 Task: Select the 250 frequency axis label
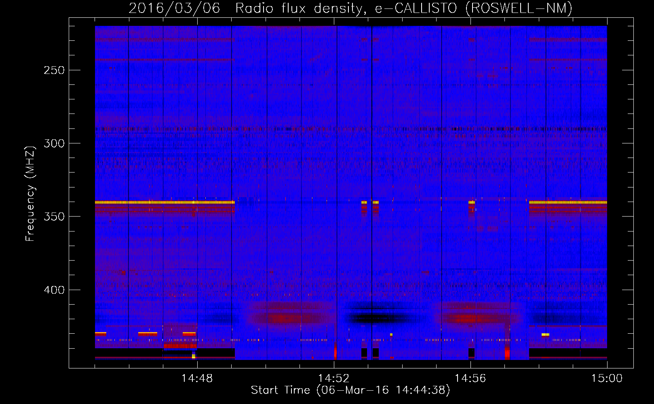(54, 70)
